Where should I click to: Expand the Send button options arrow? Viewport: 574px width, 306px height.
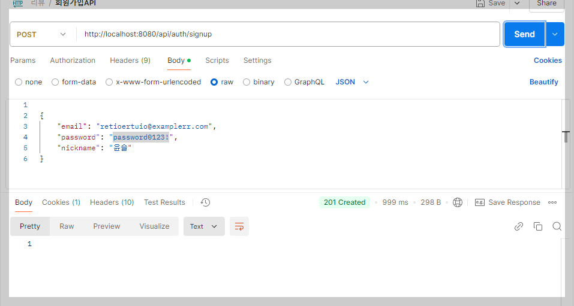[x=555, y=34]
